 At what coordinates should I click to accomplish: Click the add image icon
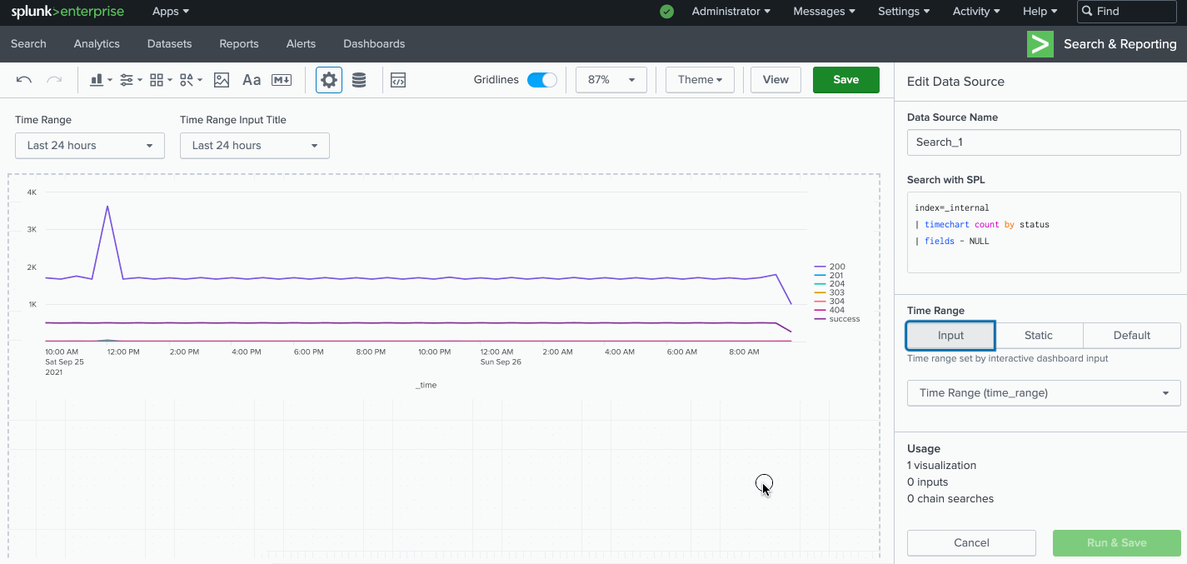(x=222, y=80)
